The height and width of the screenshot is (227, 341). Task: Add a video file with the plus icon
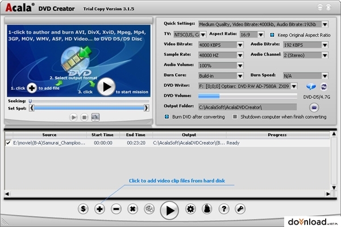pos(99,209)
